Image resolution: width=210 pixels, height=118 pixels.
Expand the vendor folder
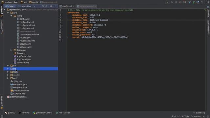8,75
